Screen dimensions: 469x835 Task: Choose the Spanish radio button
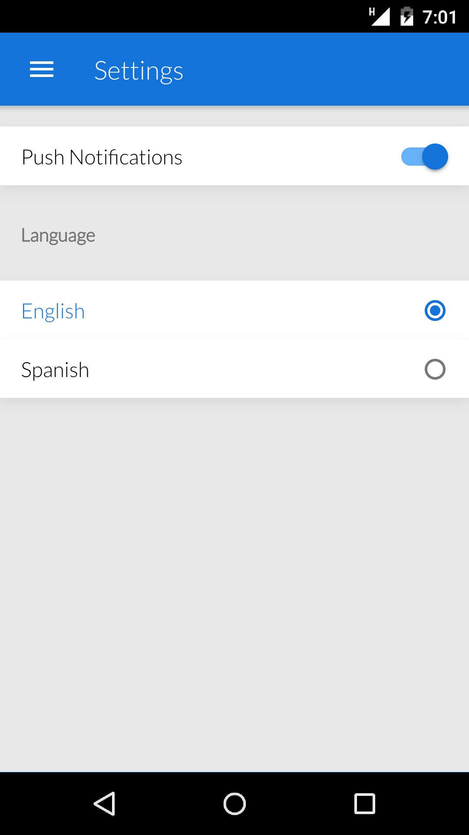(x=435, y=370)
